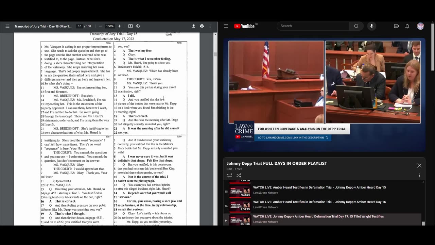435x245 pixels.
Task: Open the Day 17 video thumbnail
Action: [x=240, y=220]
